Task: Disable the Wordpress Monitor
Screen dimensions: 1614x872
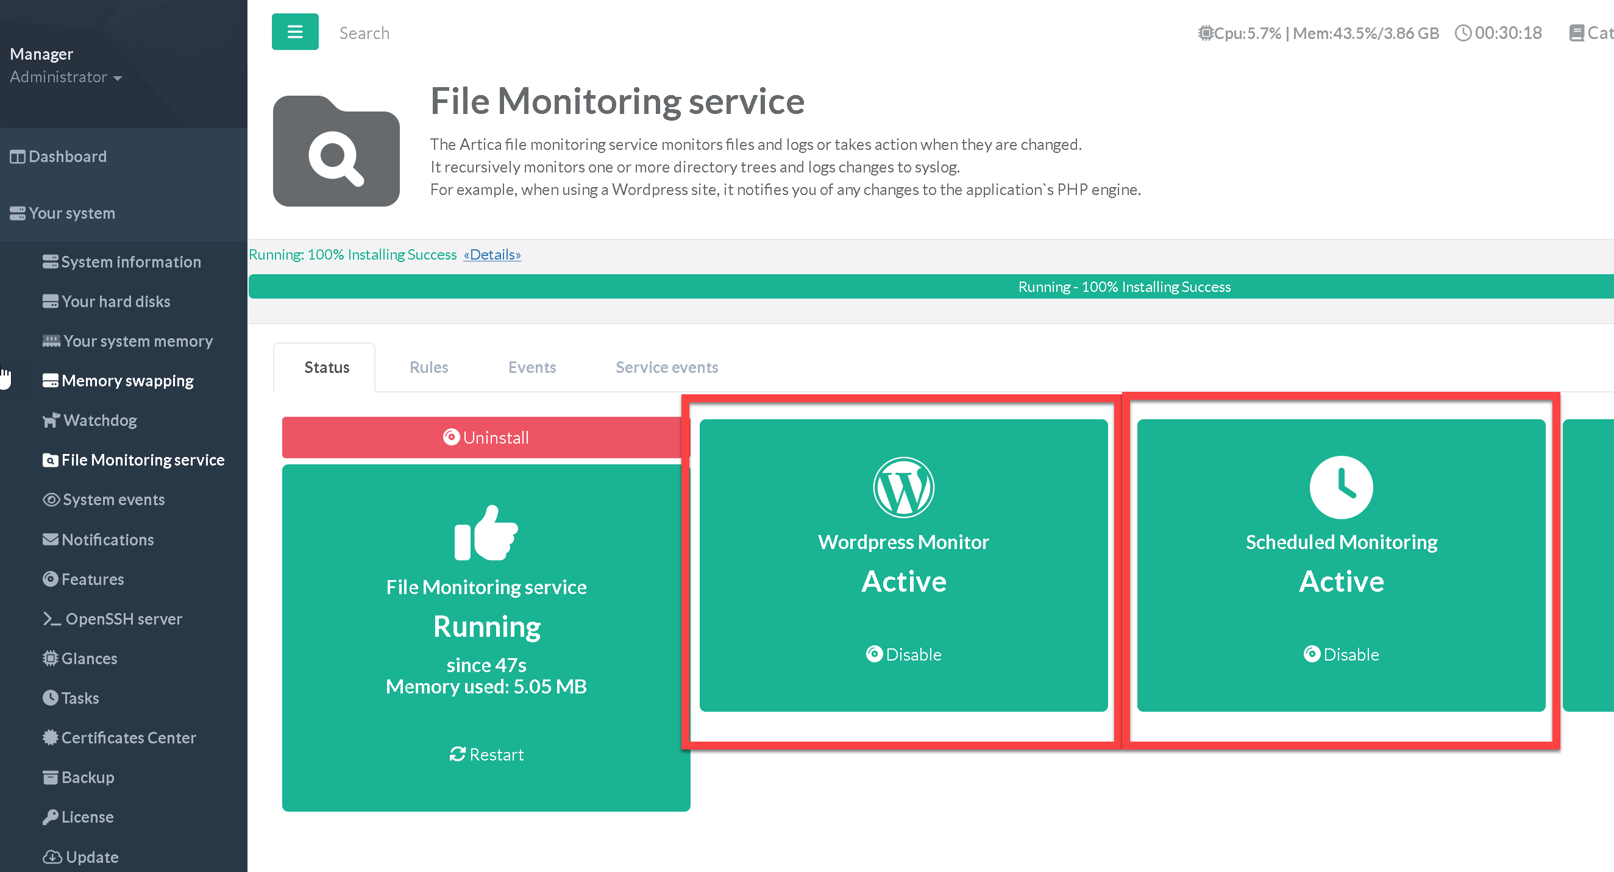Action: [903, 654]
